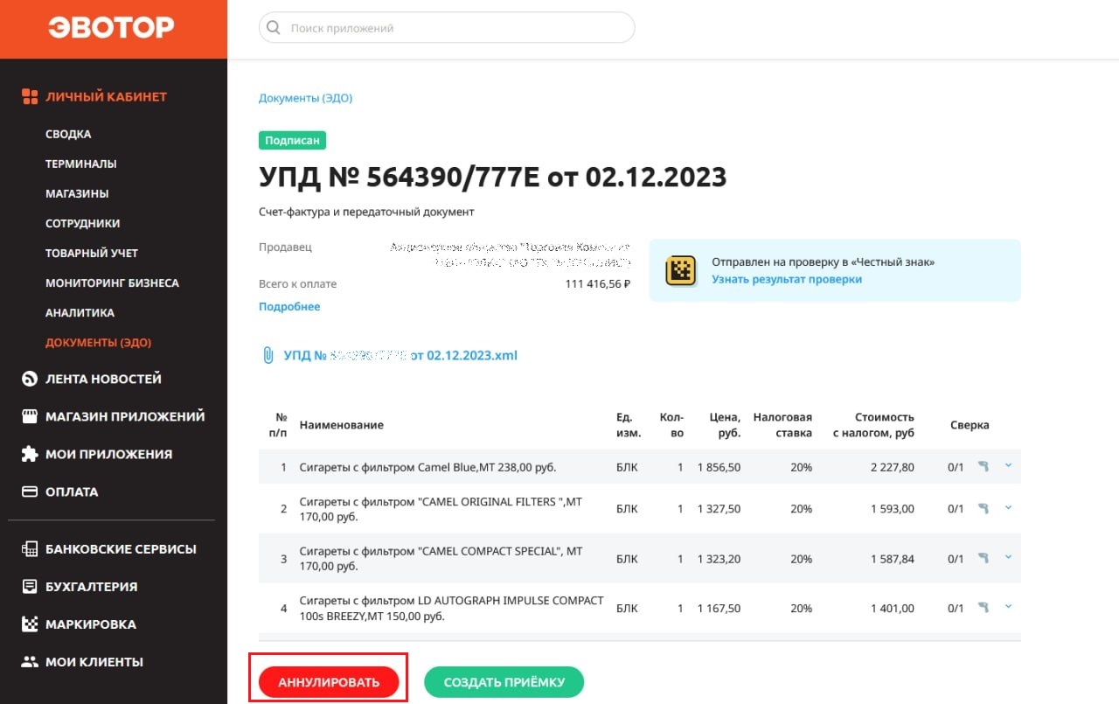Click the Сигареты с фильтром Camel Blue name
This screenshot has width=1119, height=704.
[427, 467]
